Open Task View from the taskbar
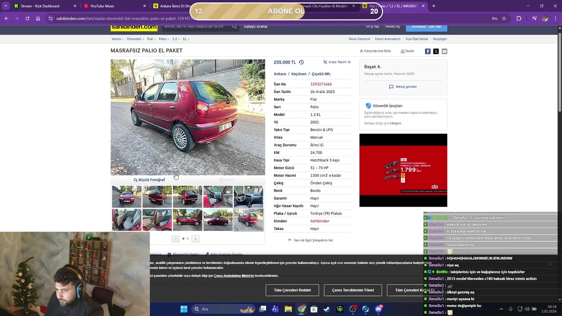The image size is (562, 316). [263, 309]
